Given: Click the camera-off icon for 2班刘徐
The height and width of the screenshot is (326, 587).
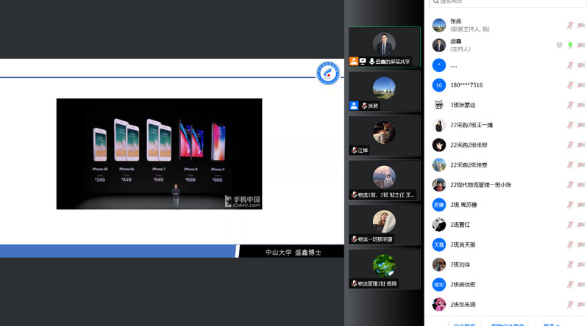Looking at the screenshot, I should point(581,264).
